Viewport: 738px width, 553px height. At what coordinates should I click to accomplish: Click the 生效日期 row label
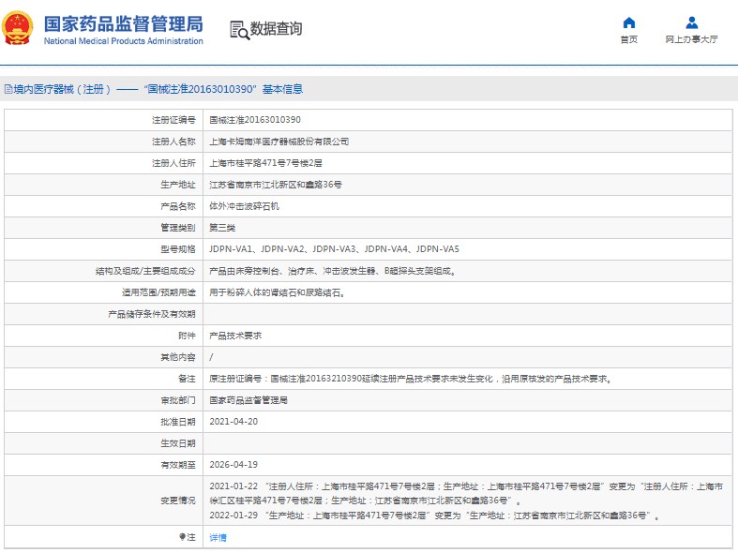pyautogui.click(x=178, y=443)
